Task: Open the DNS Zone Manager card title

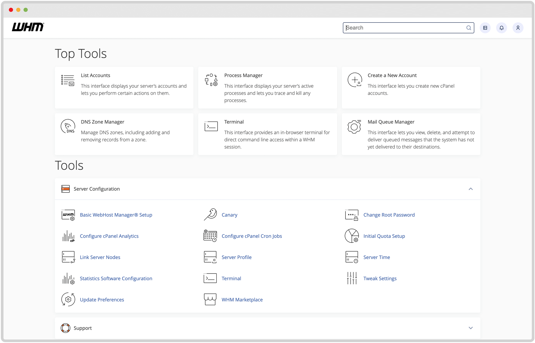Action: 102,122
